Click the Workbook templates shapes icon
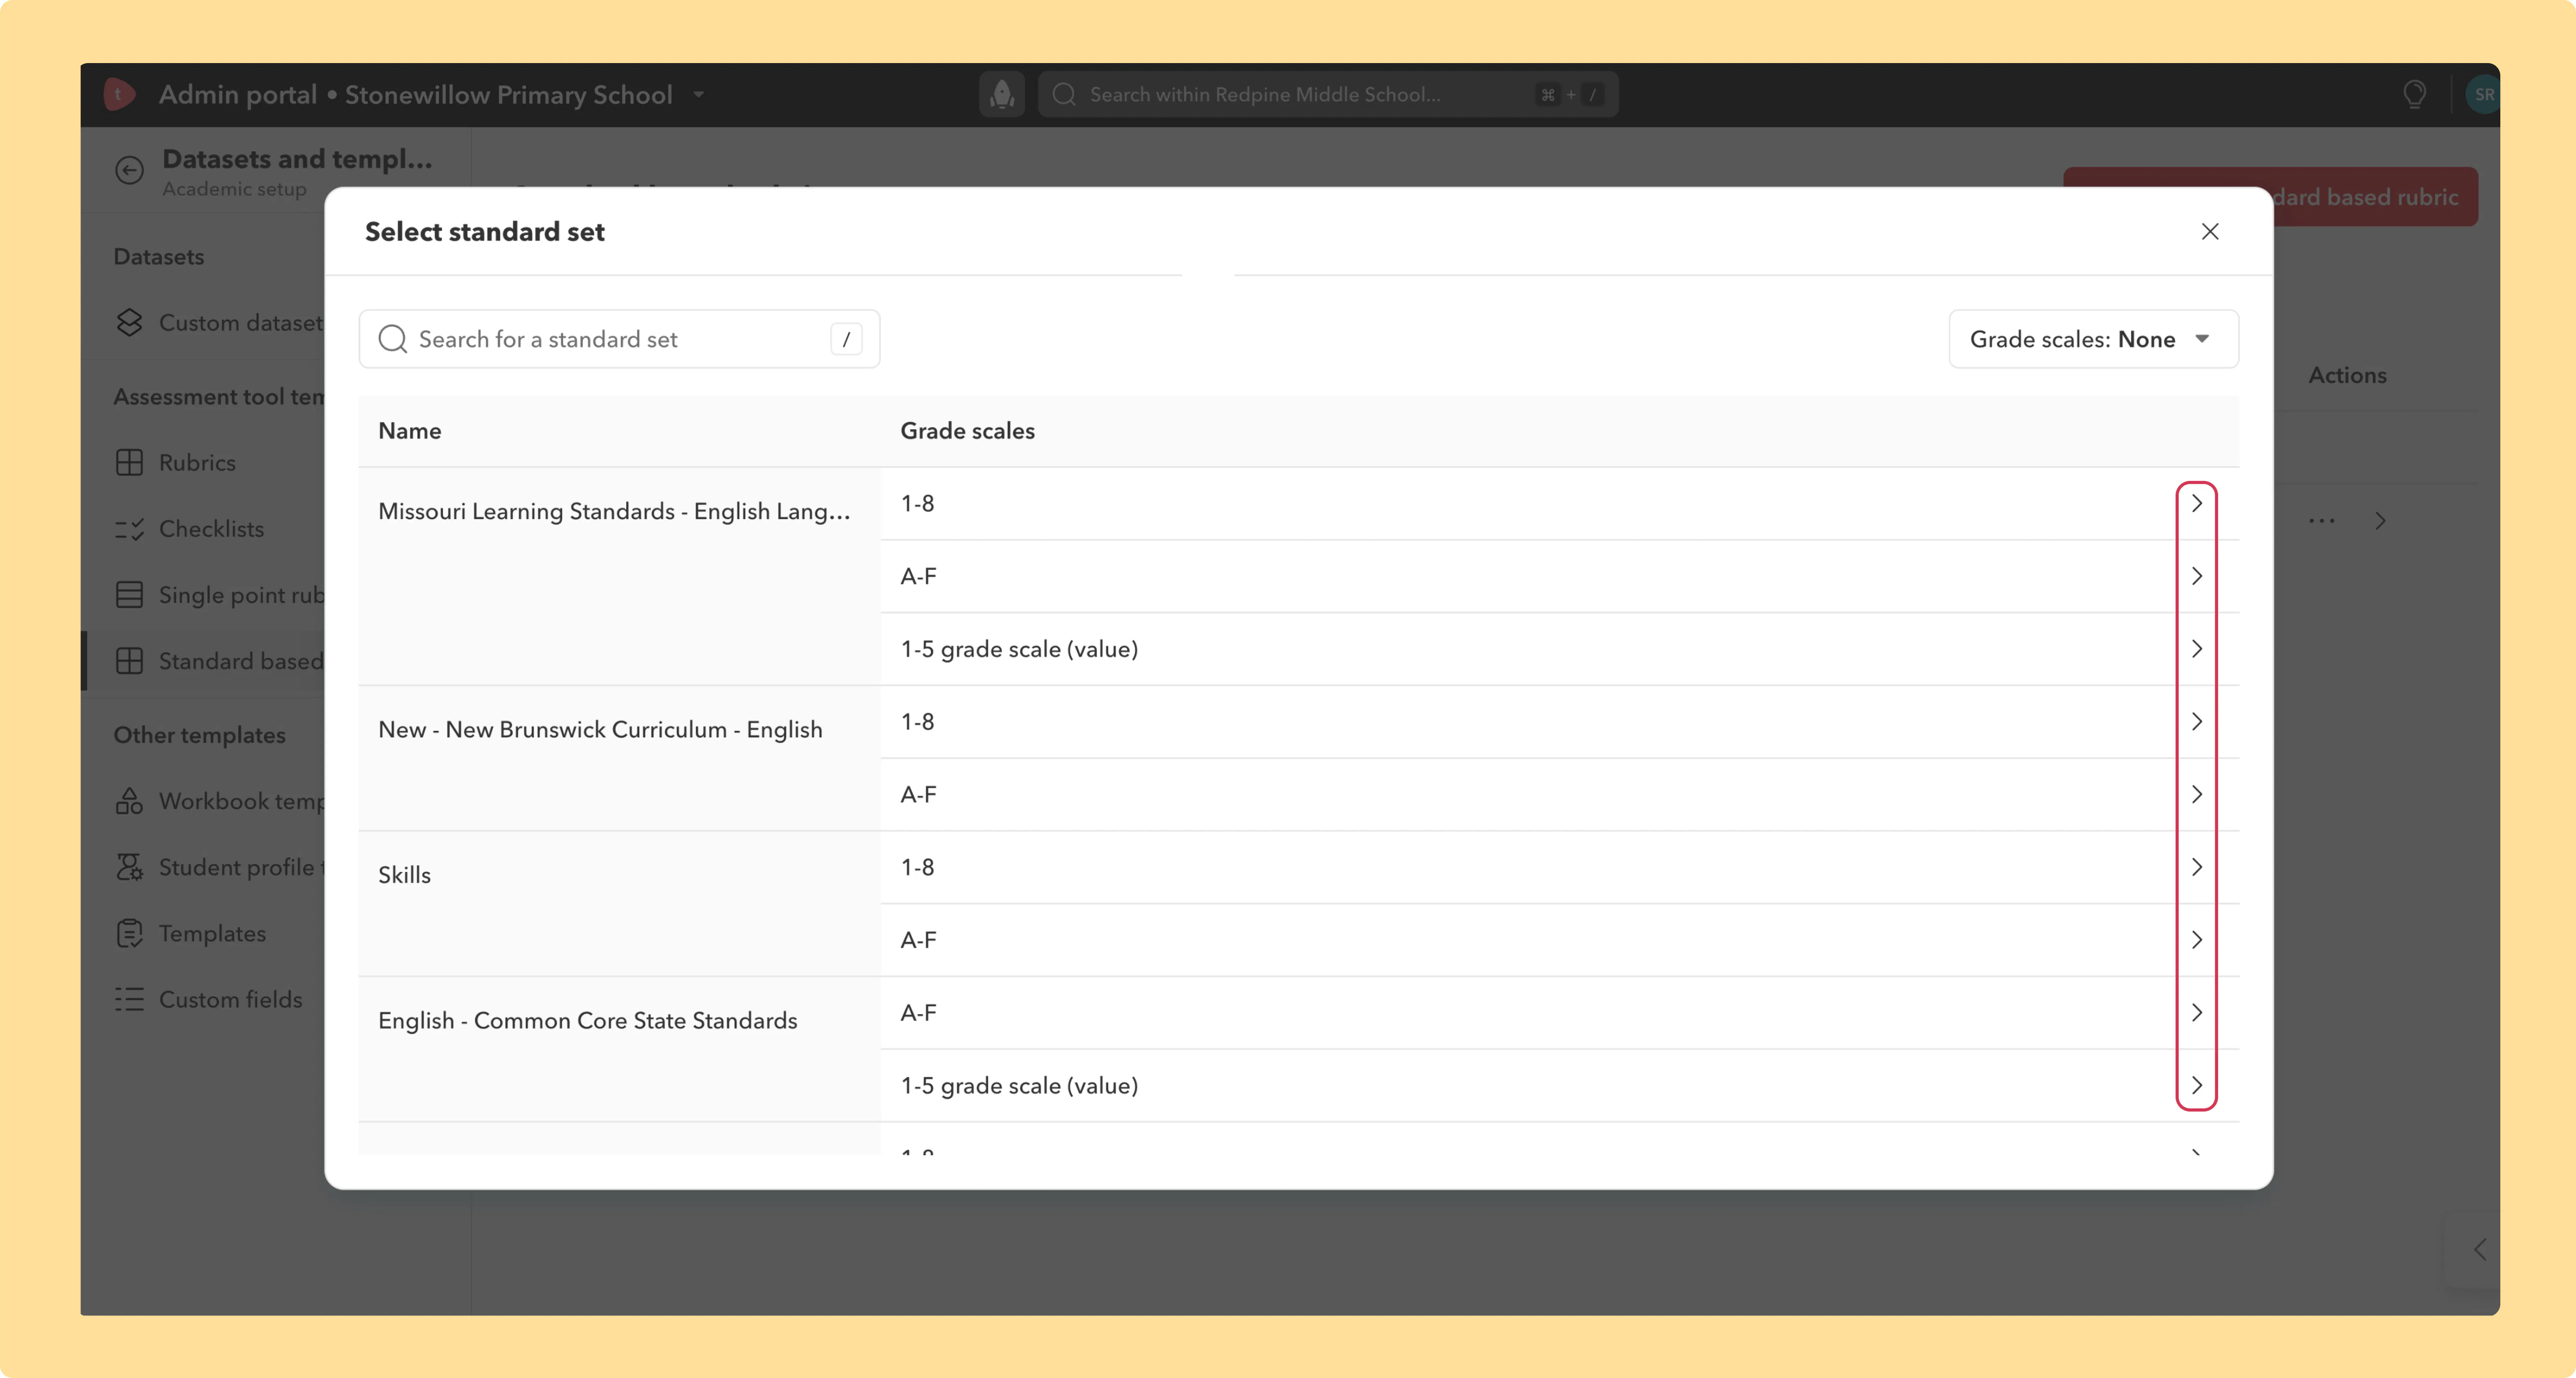2576x1378 pixels. [129, 801]
